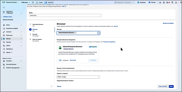Viewport: 182px width, 92px height.
Task: Click the Secure Access heading in sidebar
Action: [x=8, y=20]
